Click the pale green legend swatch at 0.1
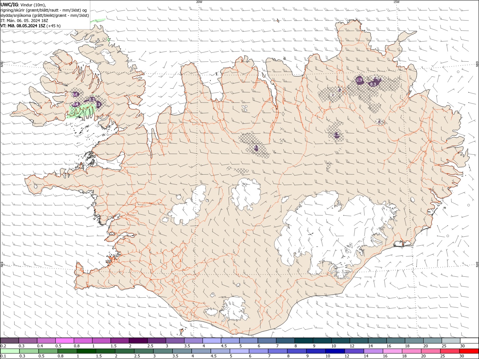 [x=10, y=351]
